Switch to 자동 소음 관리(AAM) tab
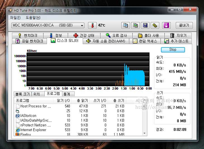Viewport: 204px width, 149px height. (x=106, y=41)
